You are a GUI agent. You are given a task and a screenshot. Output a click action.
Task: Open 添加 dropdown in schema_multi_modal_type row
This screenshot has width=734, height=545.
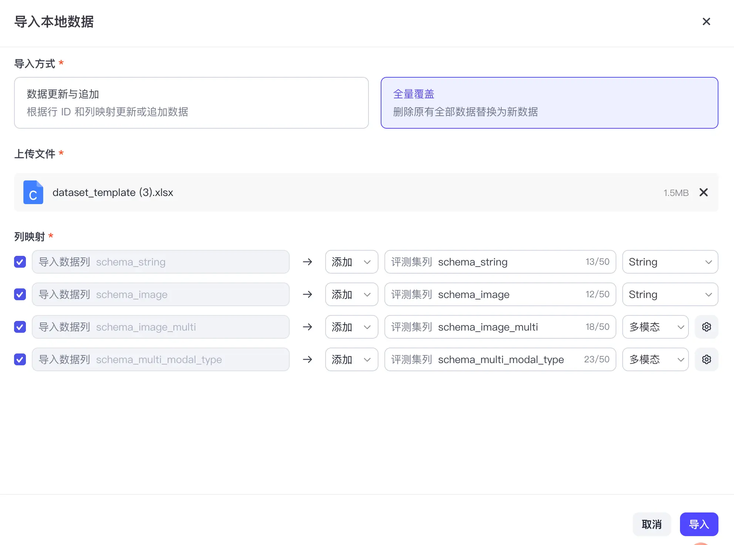[351, 359]
